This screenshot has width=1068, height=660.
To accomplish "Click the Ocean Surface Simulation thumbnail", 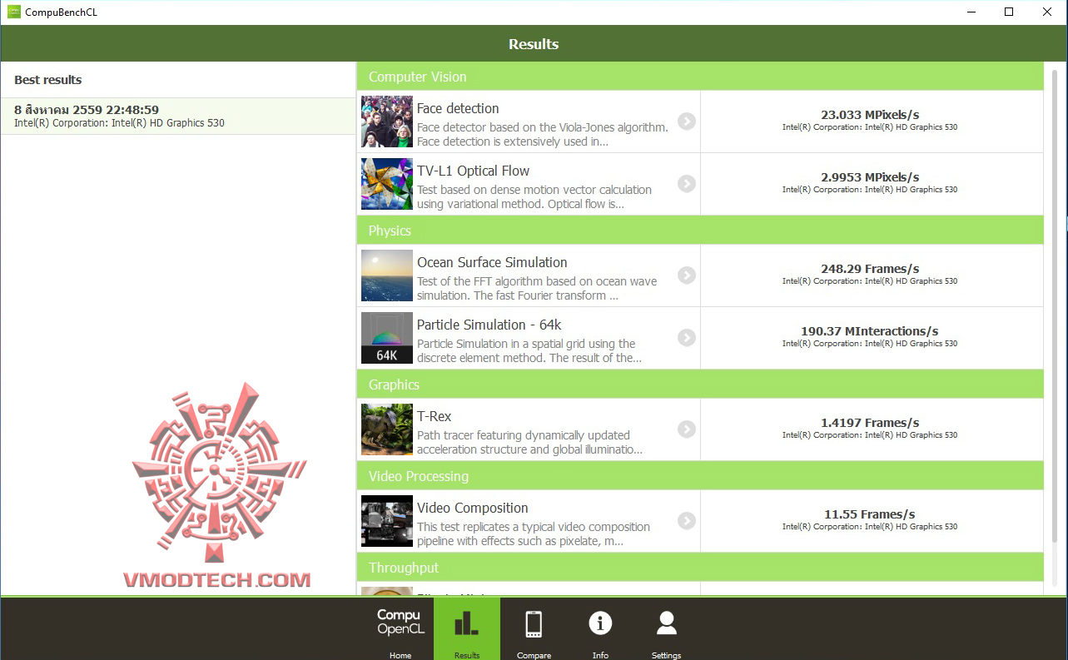I will pyautogui.click(x=387, y=275).
